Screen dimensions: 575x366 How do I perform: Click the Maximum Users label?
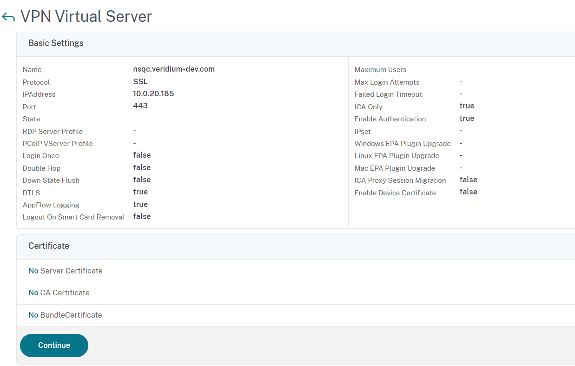point(380,70)
